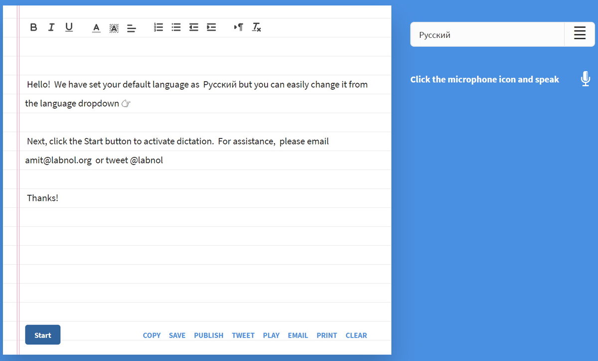The height and width of the screenshot is (361, 598).
Task: Toggle bold formatting
Action: coord(33,27)
